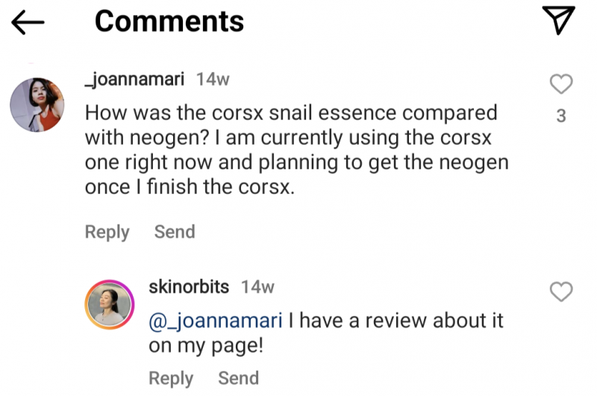Image resolution: width=597 pixels, height=396 pixels.
Task: Open direct messages via paper plane icon
Action: [x=558, y=20]
